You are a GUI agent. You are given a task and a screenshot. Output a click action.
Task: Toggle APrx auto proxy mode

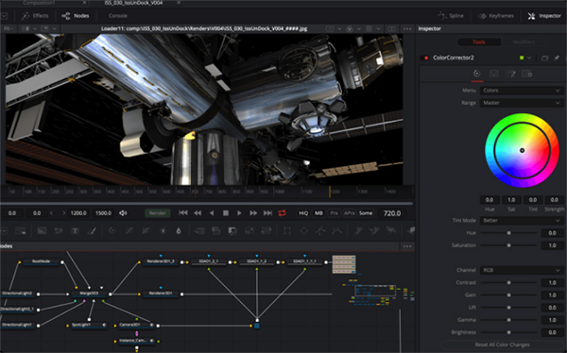click(349, 213)
